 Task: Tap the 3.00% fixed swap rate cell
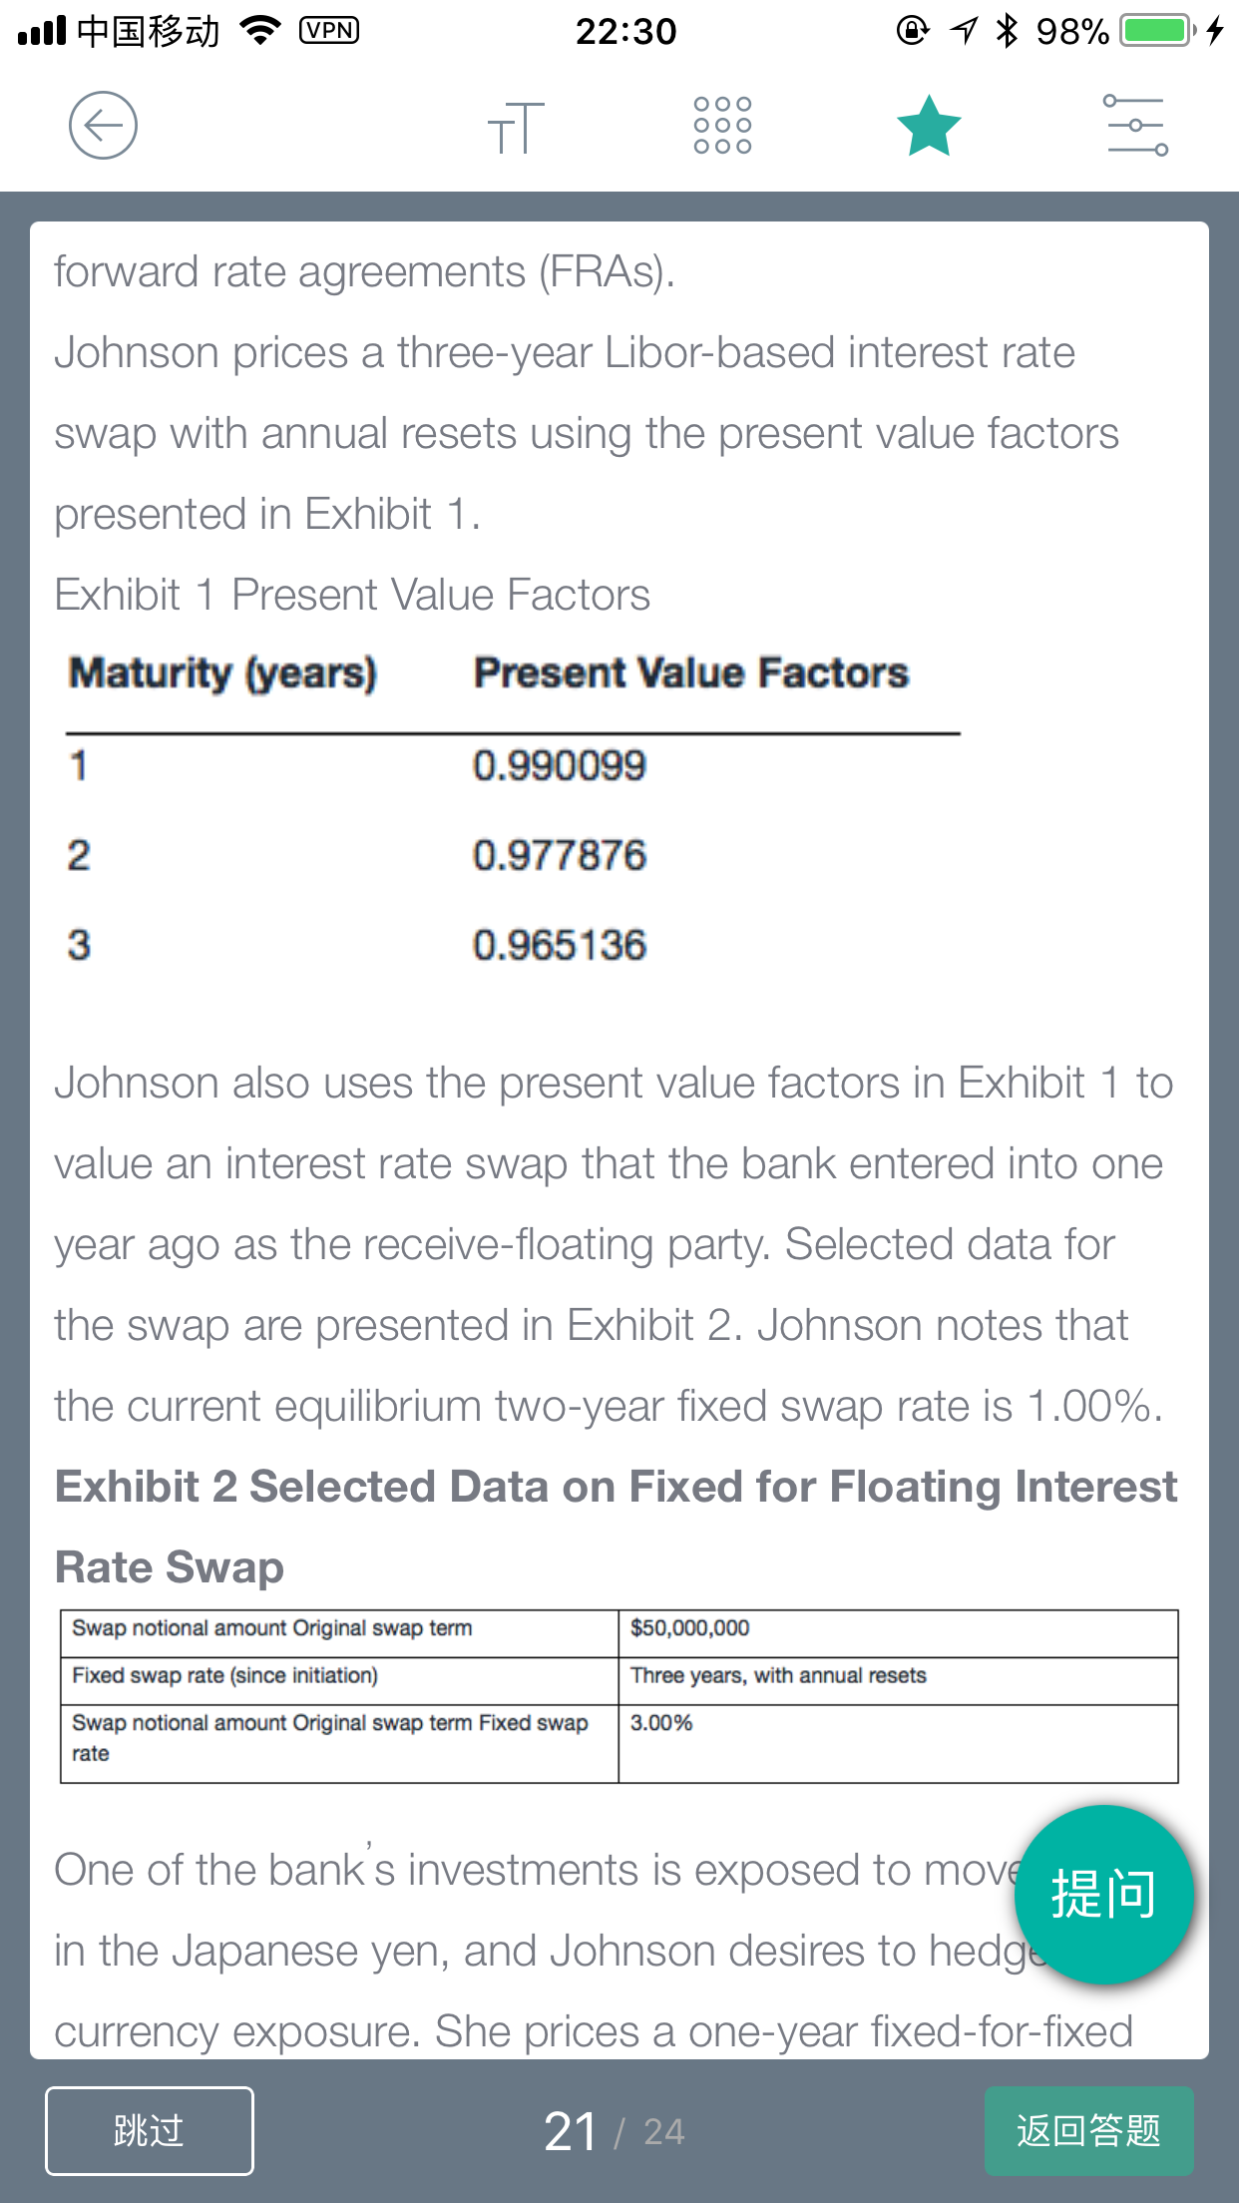point(898,1743)
